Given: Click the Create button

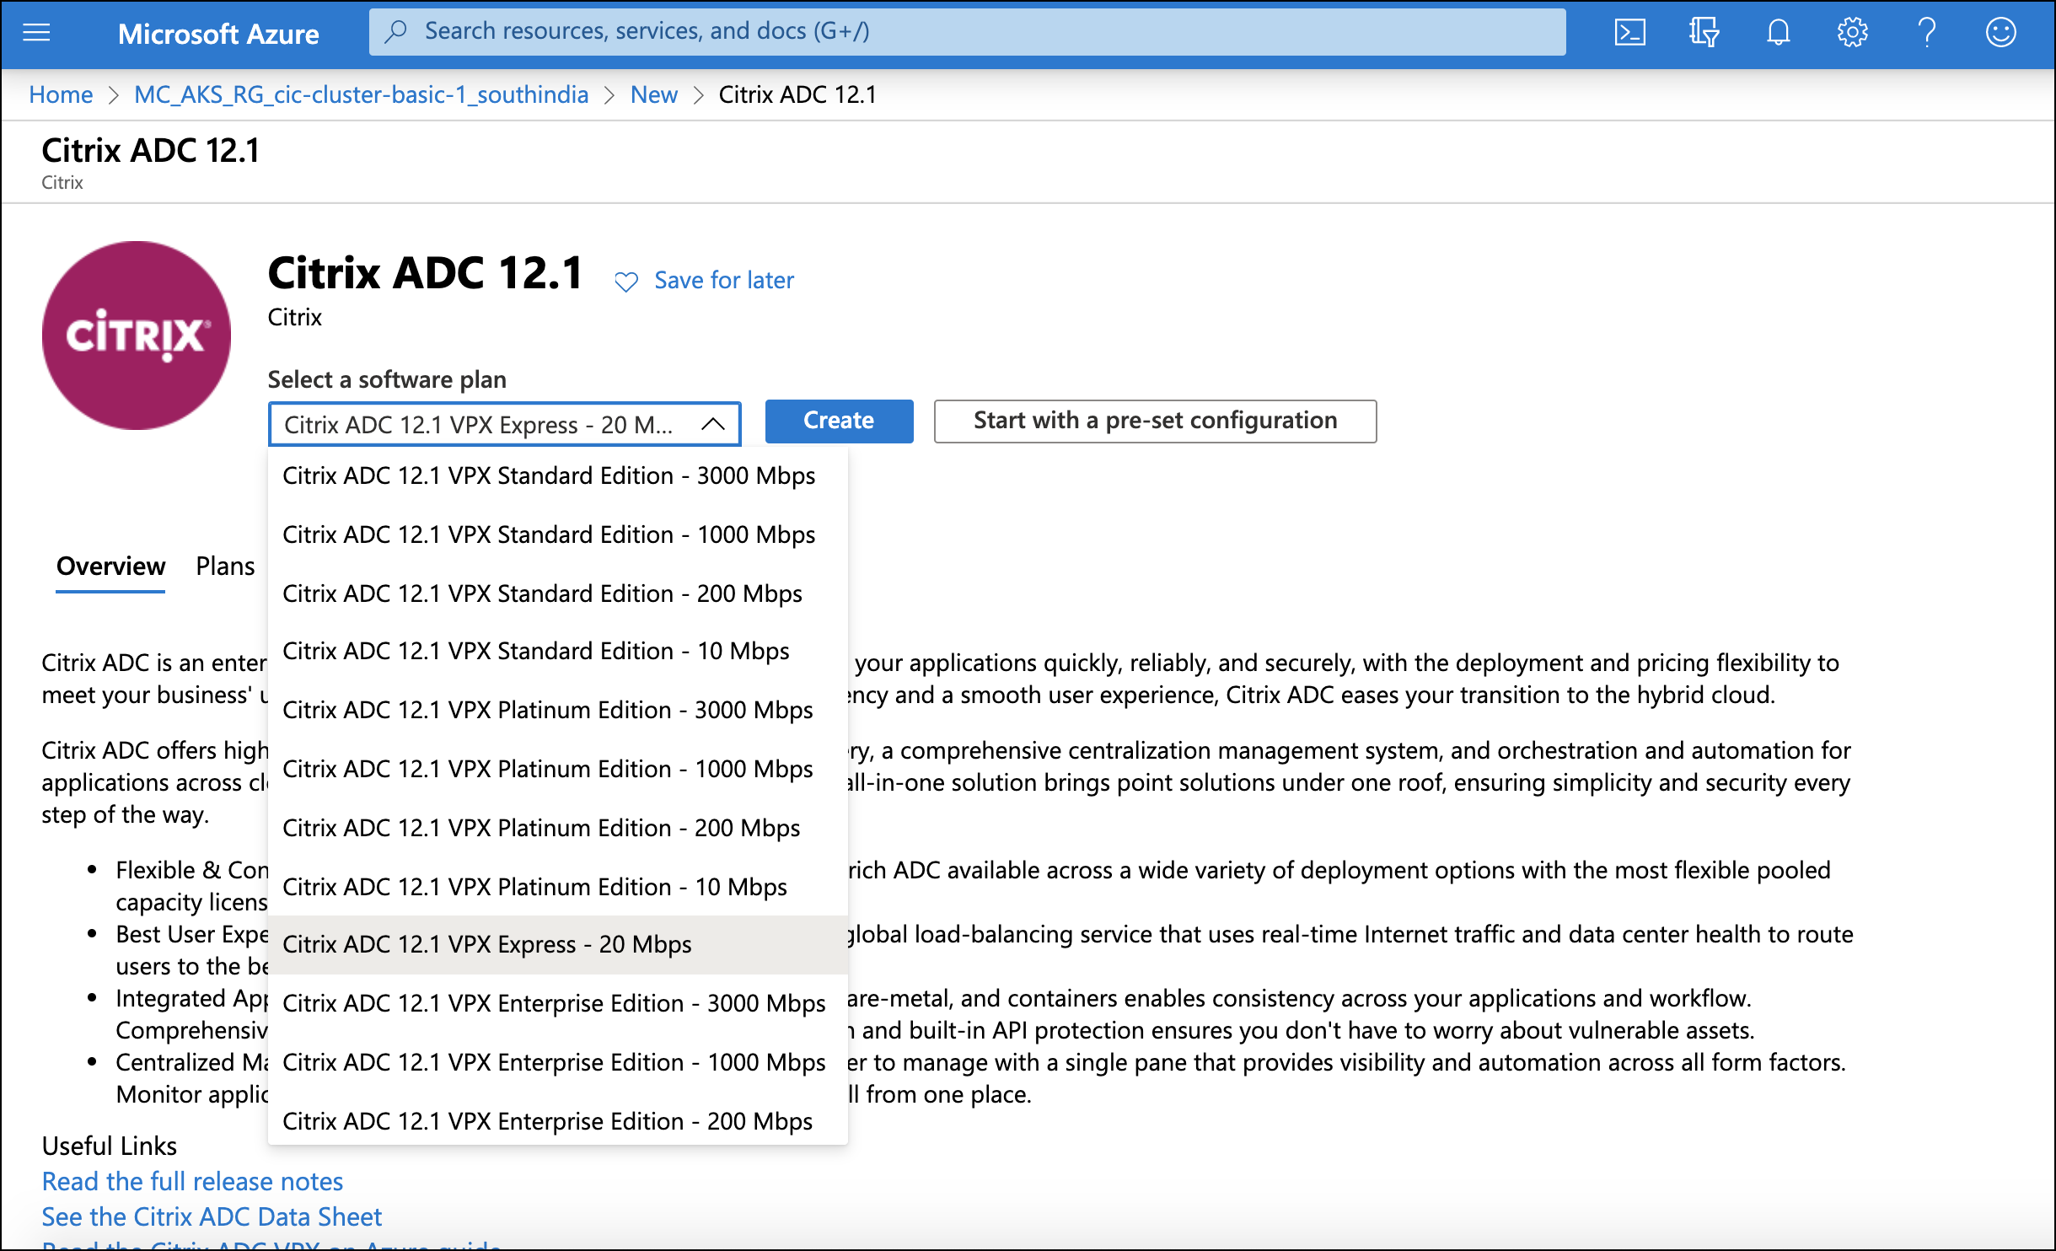Looking at the screenshot, I should [839, 421].
